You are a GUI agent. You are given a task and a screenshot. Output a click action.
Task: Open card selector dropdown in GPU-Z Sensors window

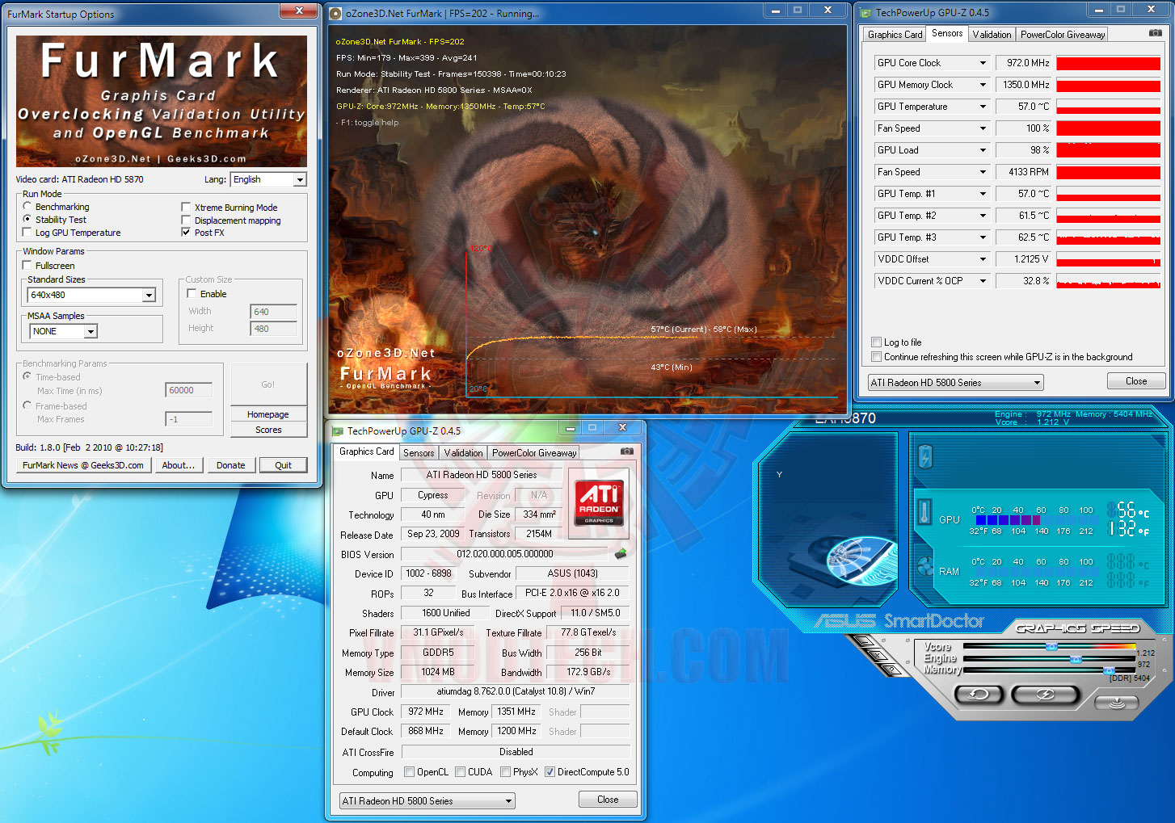pyautogui.click(x=956, y=383)
